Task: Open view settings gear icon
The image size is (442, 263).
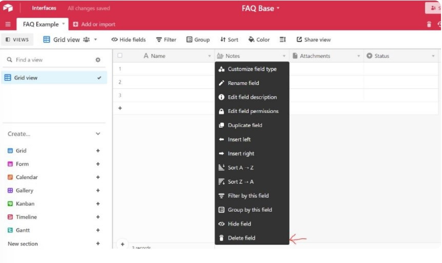Action: coord(98,60)
